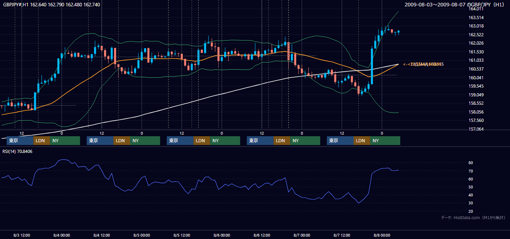The width and height of the screenshot is (510, 239).
Task: Click the 158.056 price axis label
Action: (476, 112)
